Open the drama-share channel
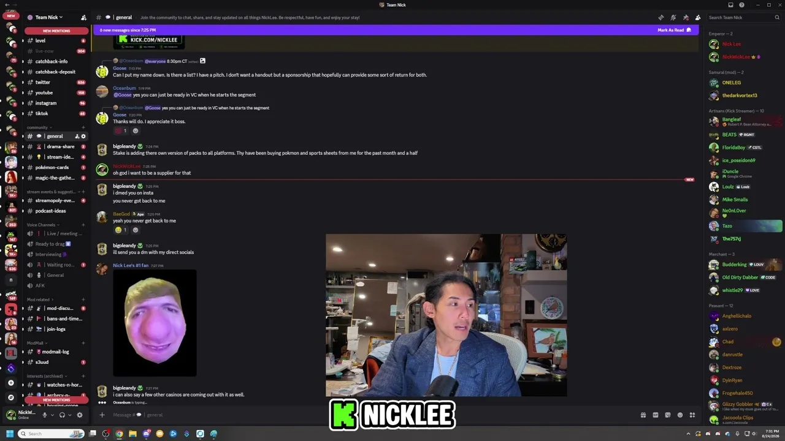785x441 pixels. point(55,146)
